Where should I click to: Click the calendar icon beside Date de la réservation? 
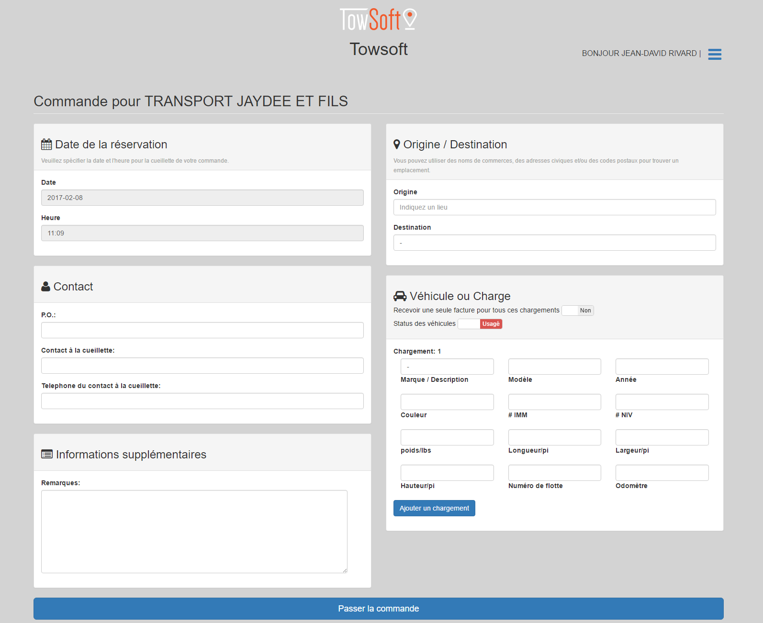point(46,145)
